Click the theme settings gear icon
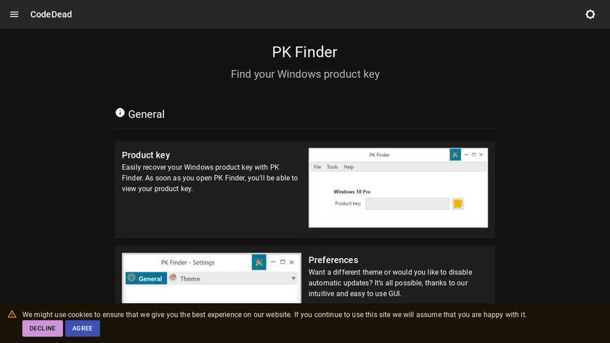This screenshot has width=610, height=343. (590, 15)
